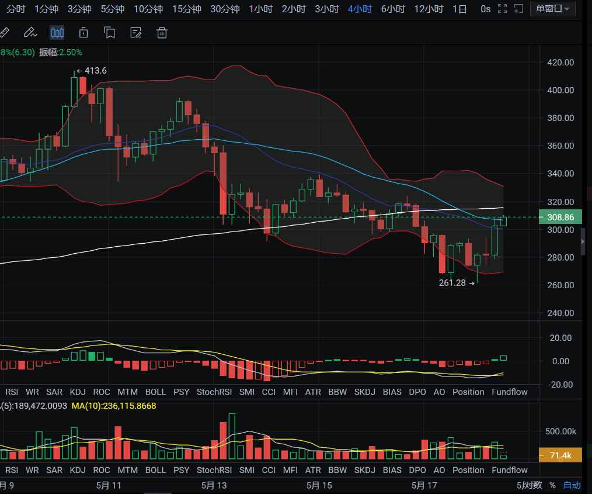
Task: Toggle the % percentage scale option
Action: coord(552,485)
